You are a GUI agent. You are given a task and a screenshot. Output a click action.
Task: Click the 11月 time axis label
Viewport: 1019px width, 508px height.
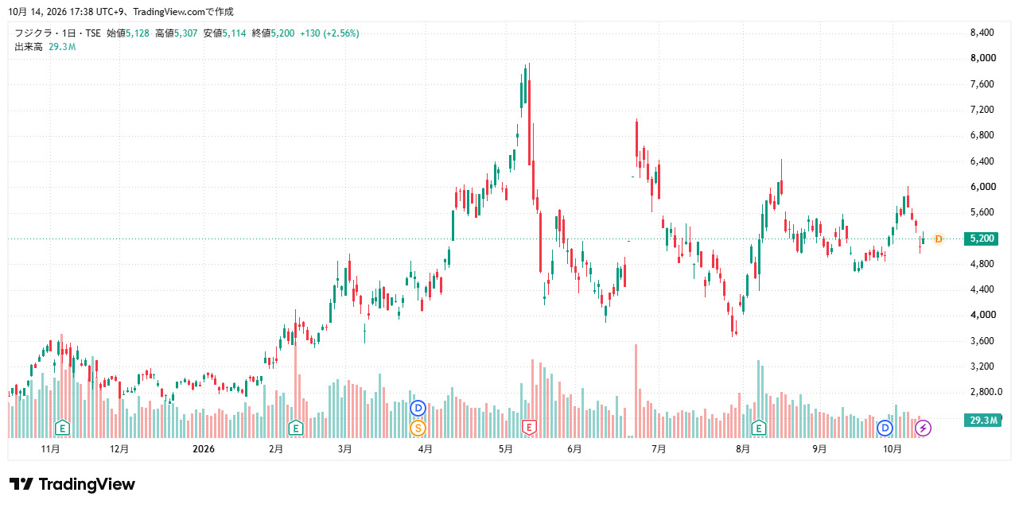(50, 449)
